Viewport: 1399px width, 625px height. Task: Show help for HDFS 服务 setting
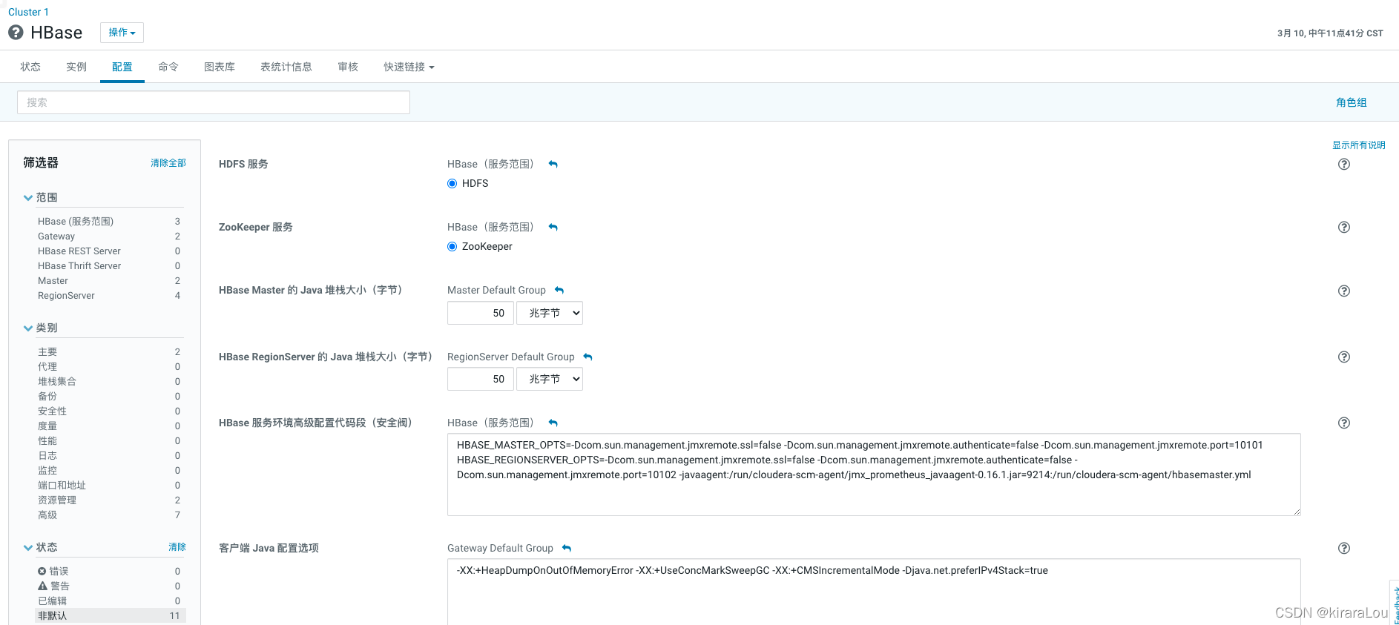[x=1343, y=165]
